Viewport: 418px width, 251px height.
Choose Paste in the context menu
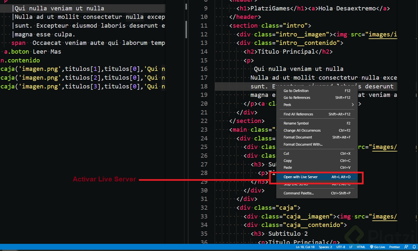point(317,167)
